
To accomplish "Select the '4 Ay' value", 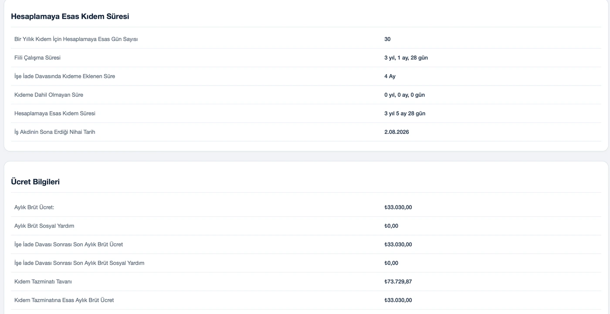I will point(390,76).
